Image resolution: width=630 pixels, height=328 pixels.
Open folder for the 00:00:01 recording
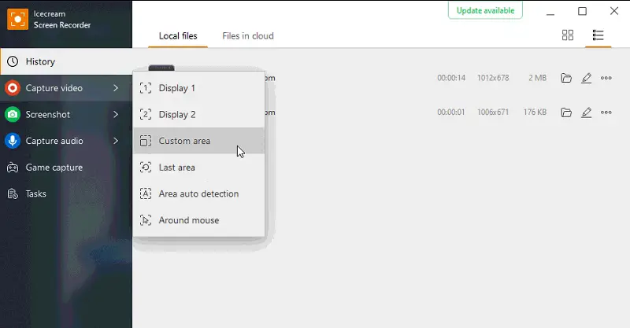tap(566, 112)
